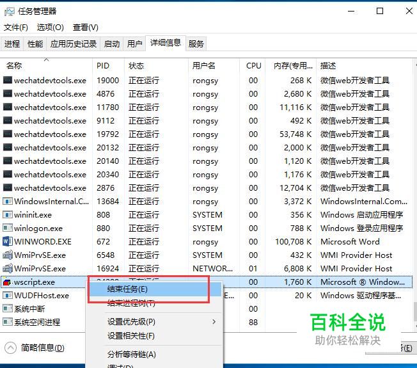Screen dimensions: 417x368
Task: Click icon of wechatdevtools.exe PID 20340
Action: pyautogui.click(x=8, y=174)
